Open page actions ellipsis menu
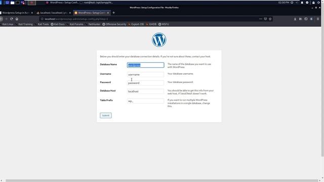Viewport: 324px width, 182px height. point(261,19)
